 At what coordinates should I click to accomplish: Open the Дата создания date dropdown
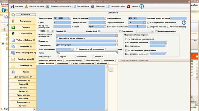[70, 18]
